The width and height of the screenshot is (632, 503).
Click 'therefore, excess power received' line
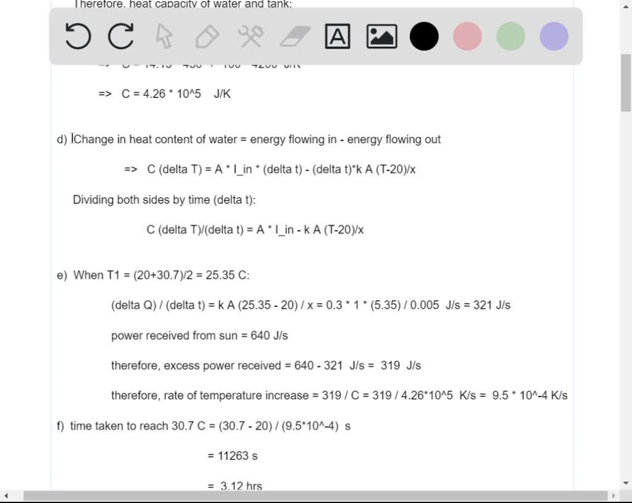tap(266, 366)
